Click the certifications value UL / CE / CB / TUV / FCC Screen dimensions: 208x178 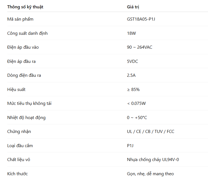tap(150, 132)
